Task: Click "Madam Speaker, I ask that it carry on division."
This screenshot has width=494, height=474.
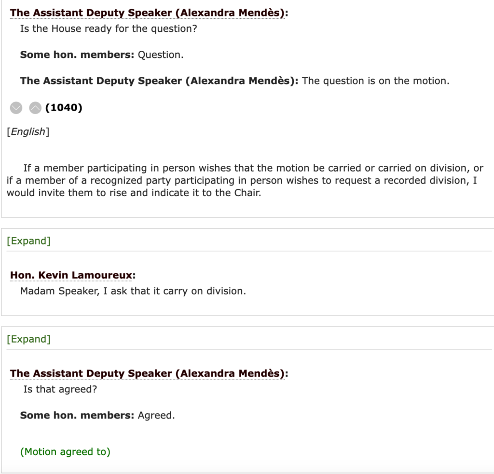Action: click(133, 291)
